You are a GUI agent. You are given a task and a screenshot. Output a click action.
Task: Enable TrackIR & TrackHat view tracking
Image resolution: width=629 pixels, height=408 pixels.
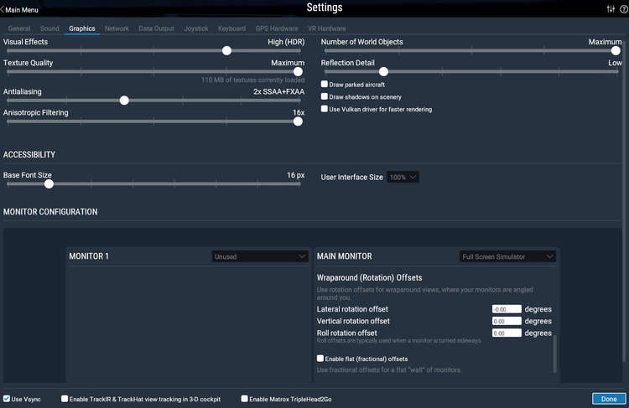click(65, 399)
